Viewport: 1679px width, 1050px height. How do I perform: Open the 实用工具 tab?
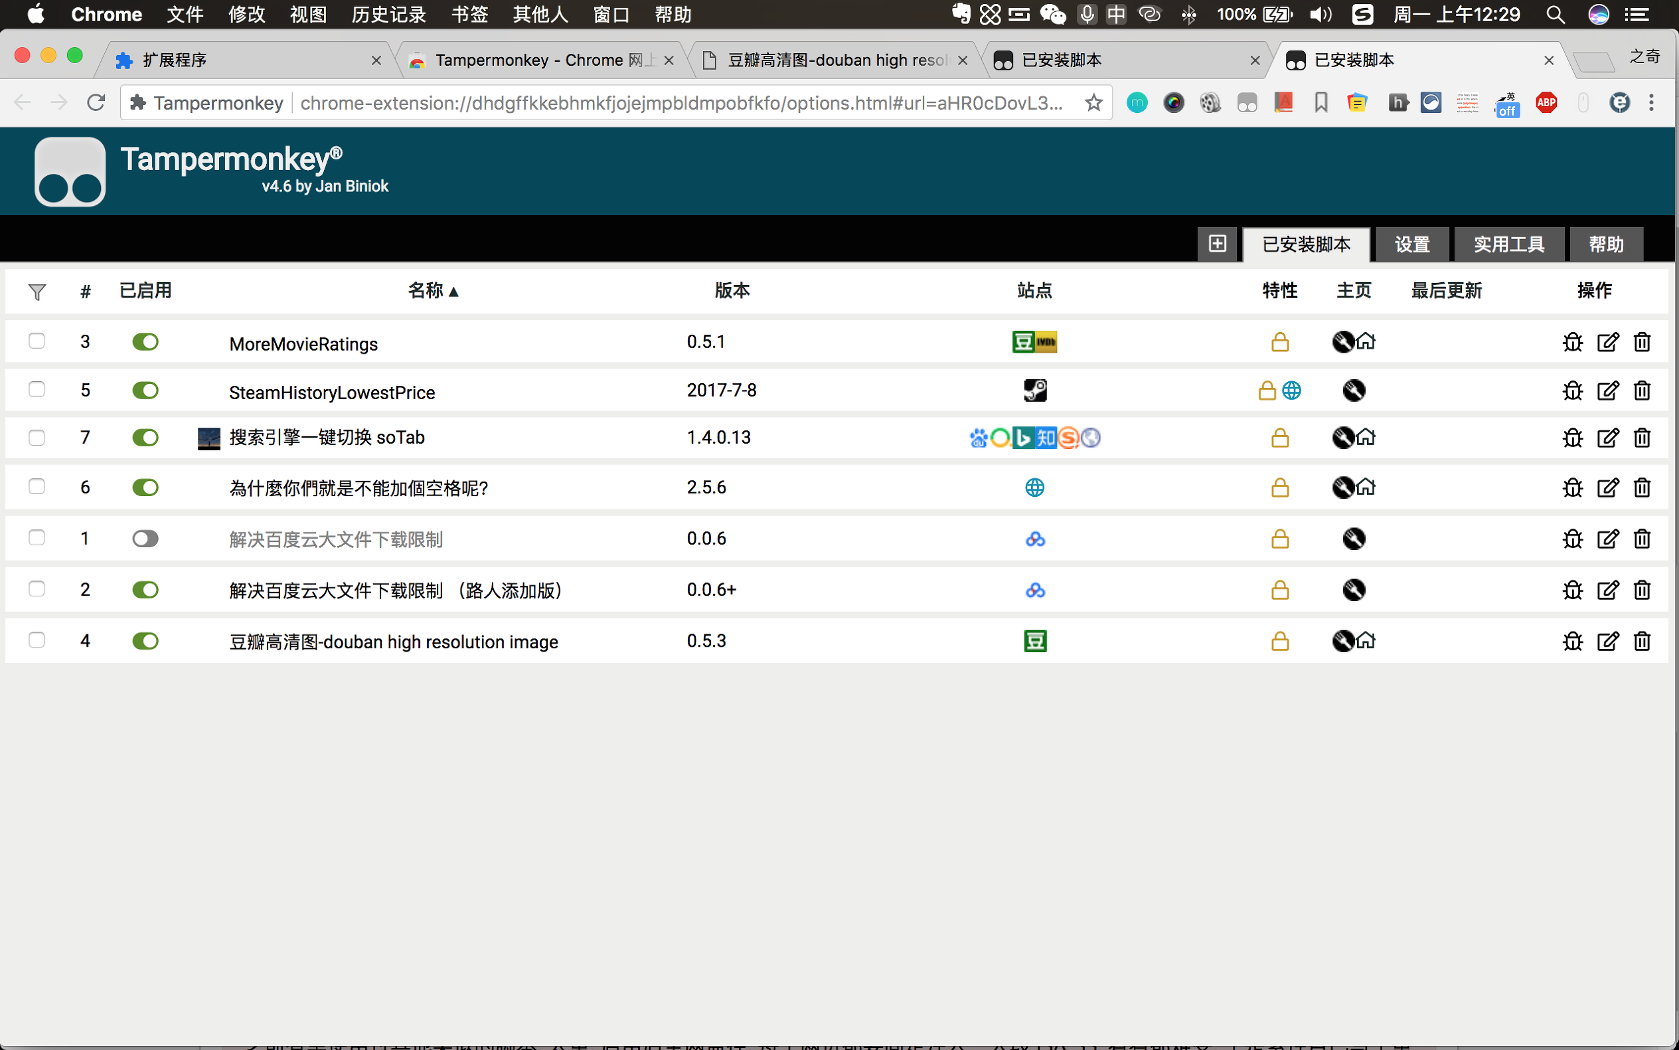pyautogui.click(x=1508, y=244)
